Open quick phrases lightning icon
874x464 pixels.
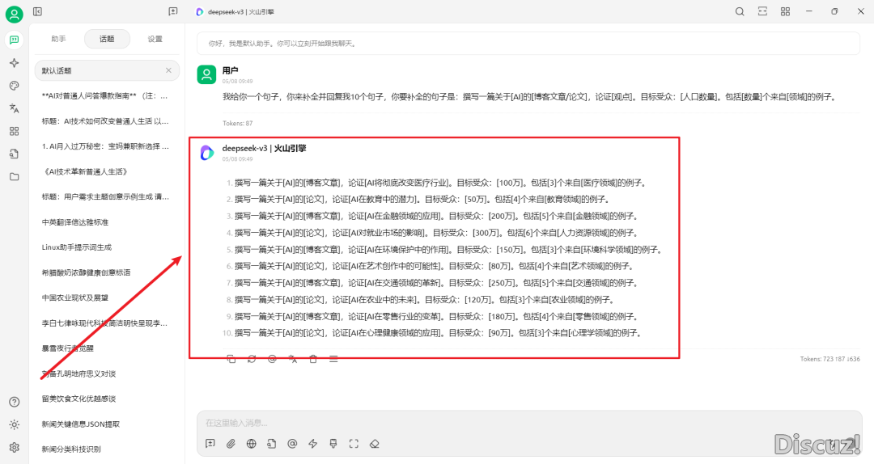312,443
